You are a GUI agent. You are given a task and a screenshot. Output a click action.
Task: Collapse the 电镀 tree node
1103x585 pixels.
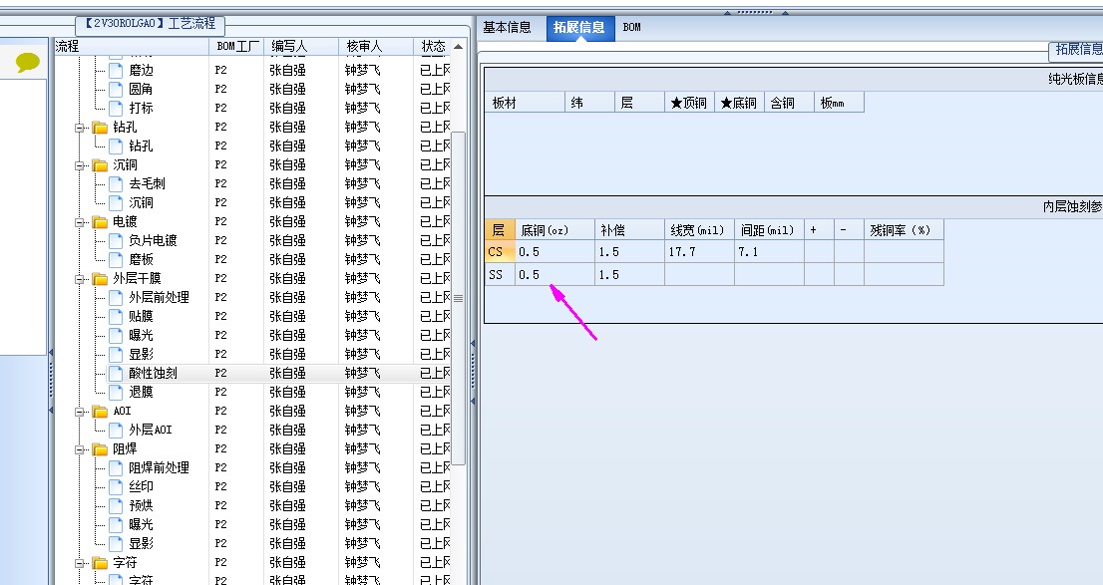80,223
